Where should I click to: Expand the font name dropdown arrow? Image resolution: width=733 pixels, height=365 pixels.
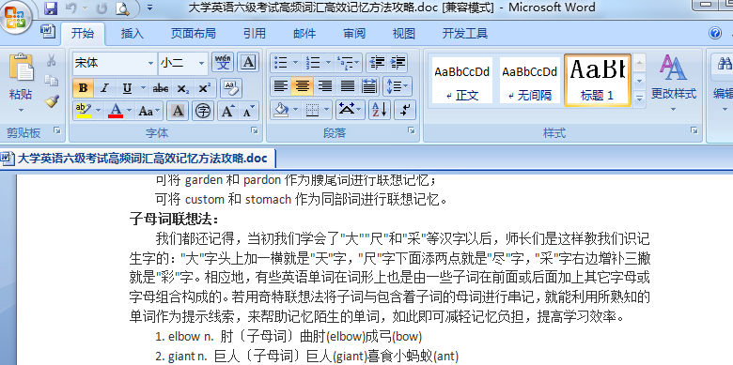click(151, 63)
